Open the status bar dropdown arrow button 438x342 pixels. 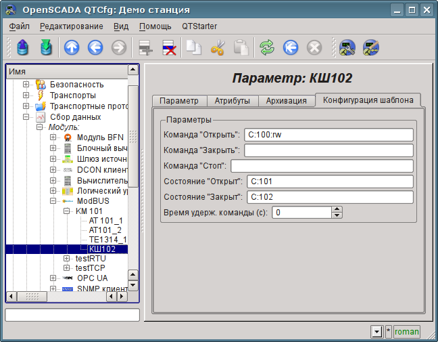[x=376, y=332]
